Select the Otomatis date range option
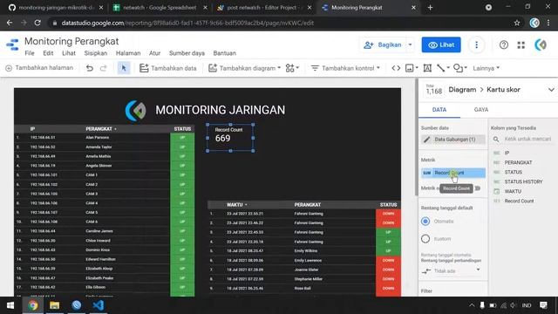This screenshot has height=314, width=558. pos(425,221)
